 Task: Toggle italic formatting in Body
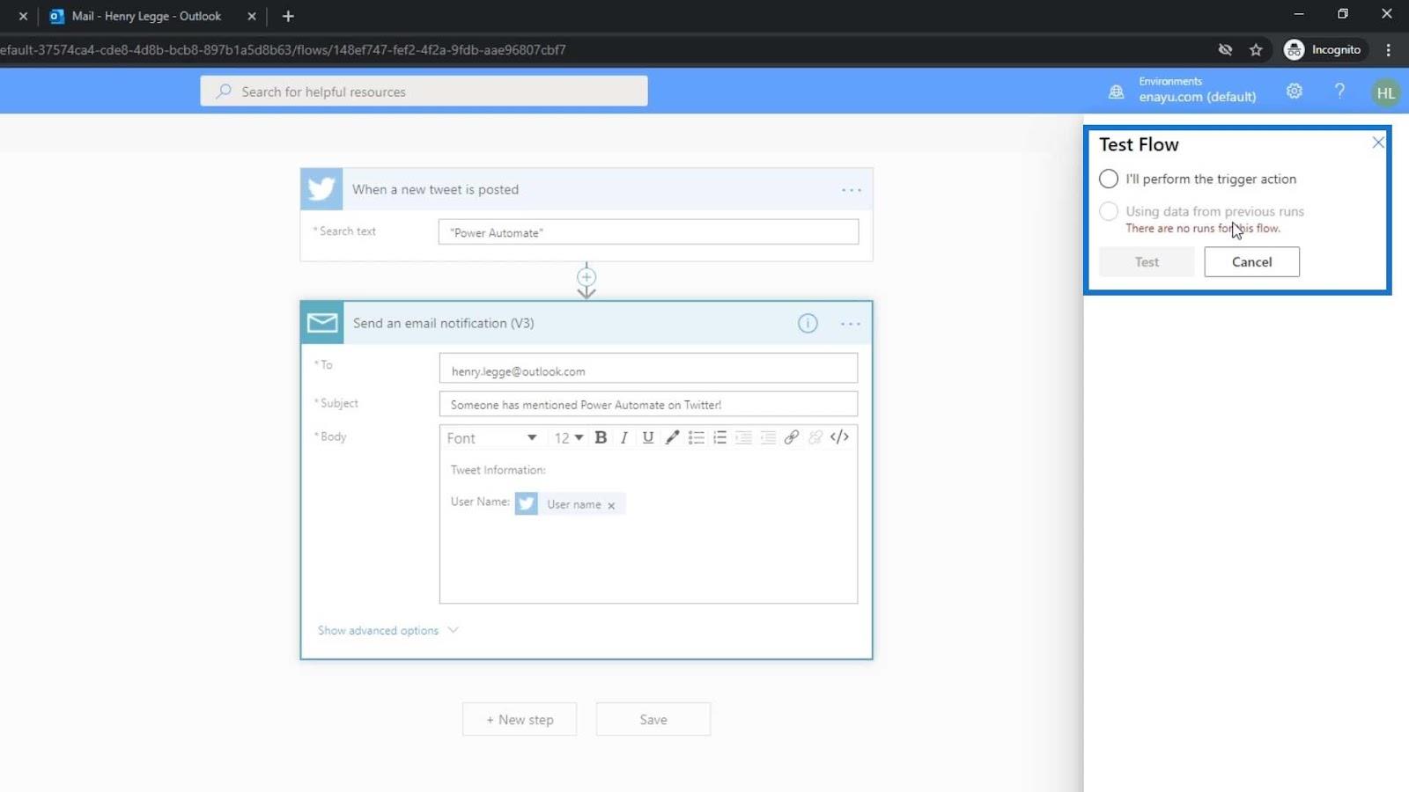tap(624, 437)
